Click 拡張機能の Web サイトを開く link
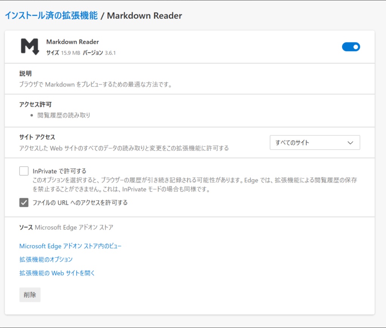 tap(57, 273)
